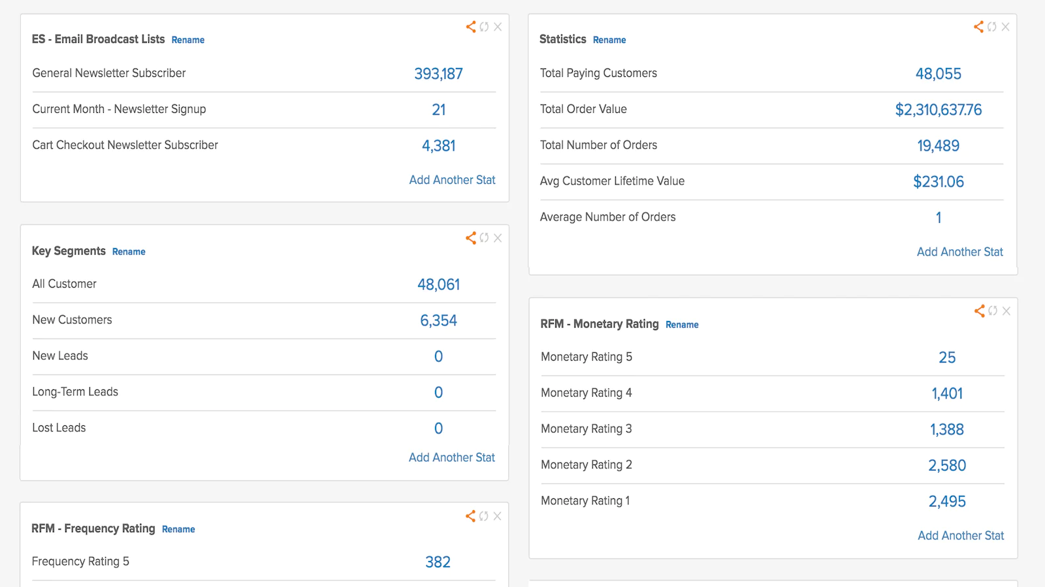Viewport: 1045px width, 587px height.
Task: Open the General Newsletter Subscriber count
Action: point(438,73)
